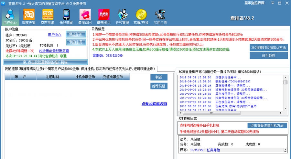Click the 本次IP:121.23.84.44 text

21,56
